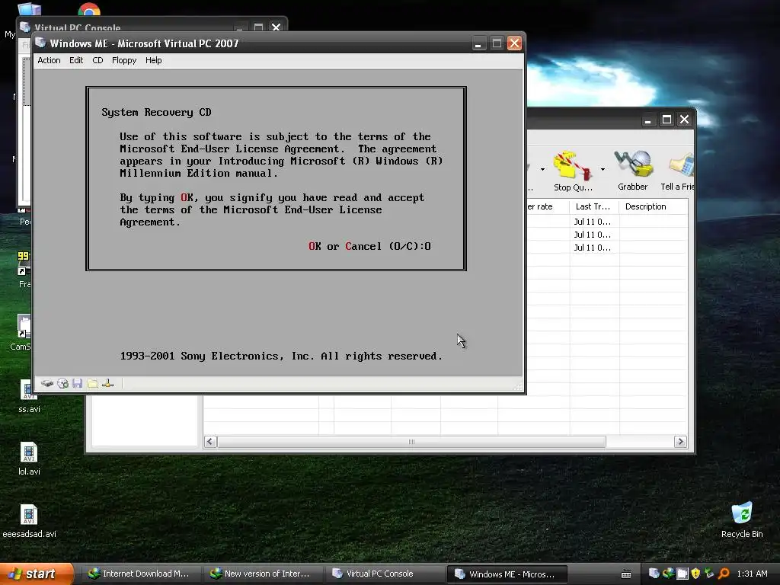Click the floppy disk icon in Virtual PC status bar
The width and height of the screenshot is (780, 585).
coord(77,384)
